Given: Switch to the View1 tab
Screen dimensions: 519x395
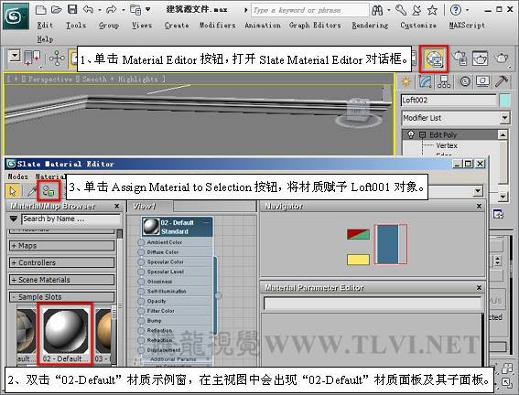Looking at the screenshot, I should click(x=145, y=207).
